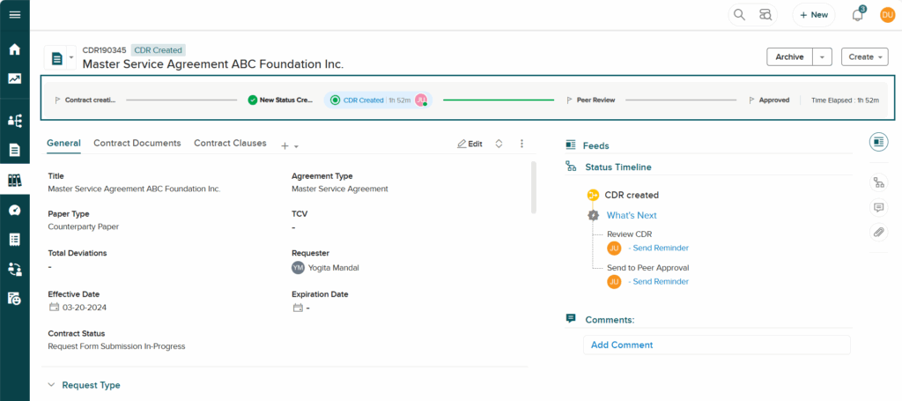Open the search magnifier icon
Image resolution: width=902 pixels, height=401 pixels.
pos(740,15)
